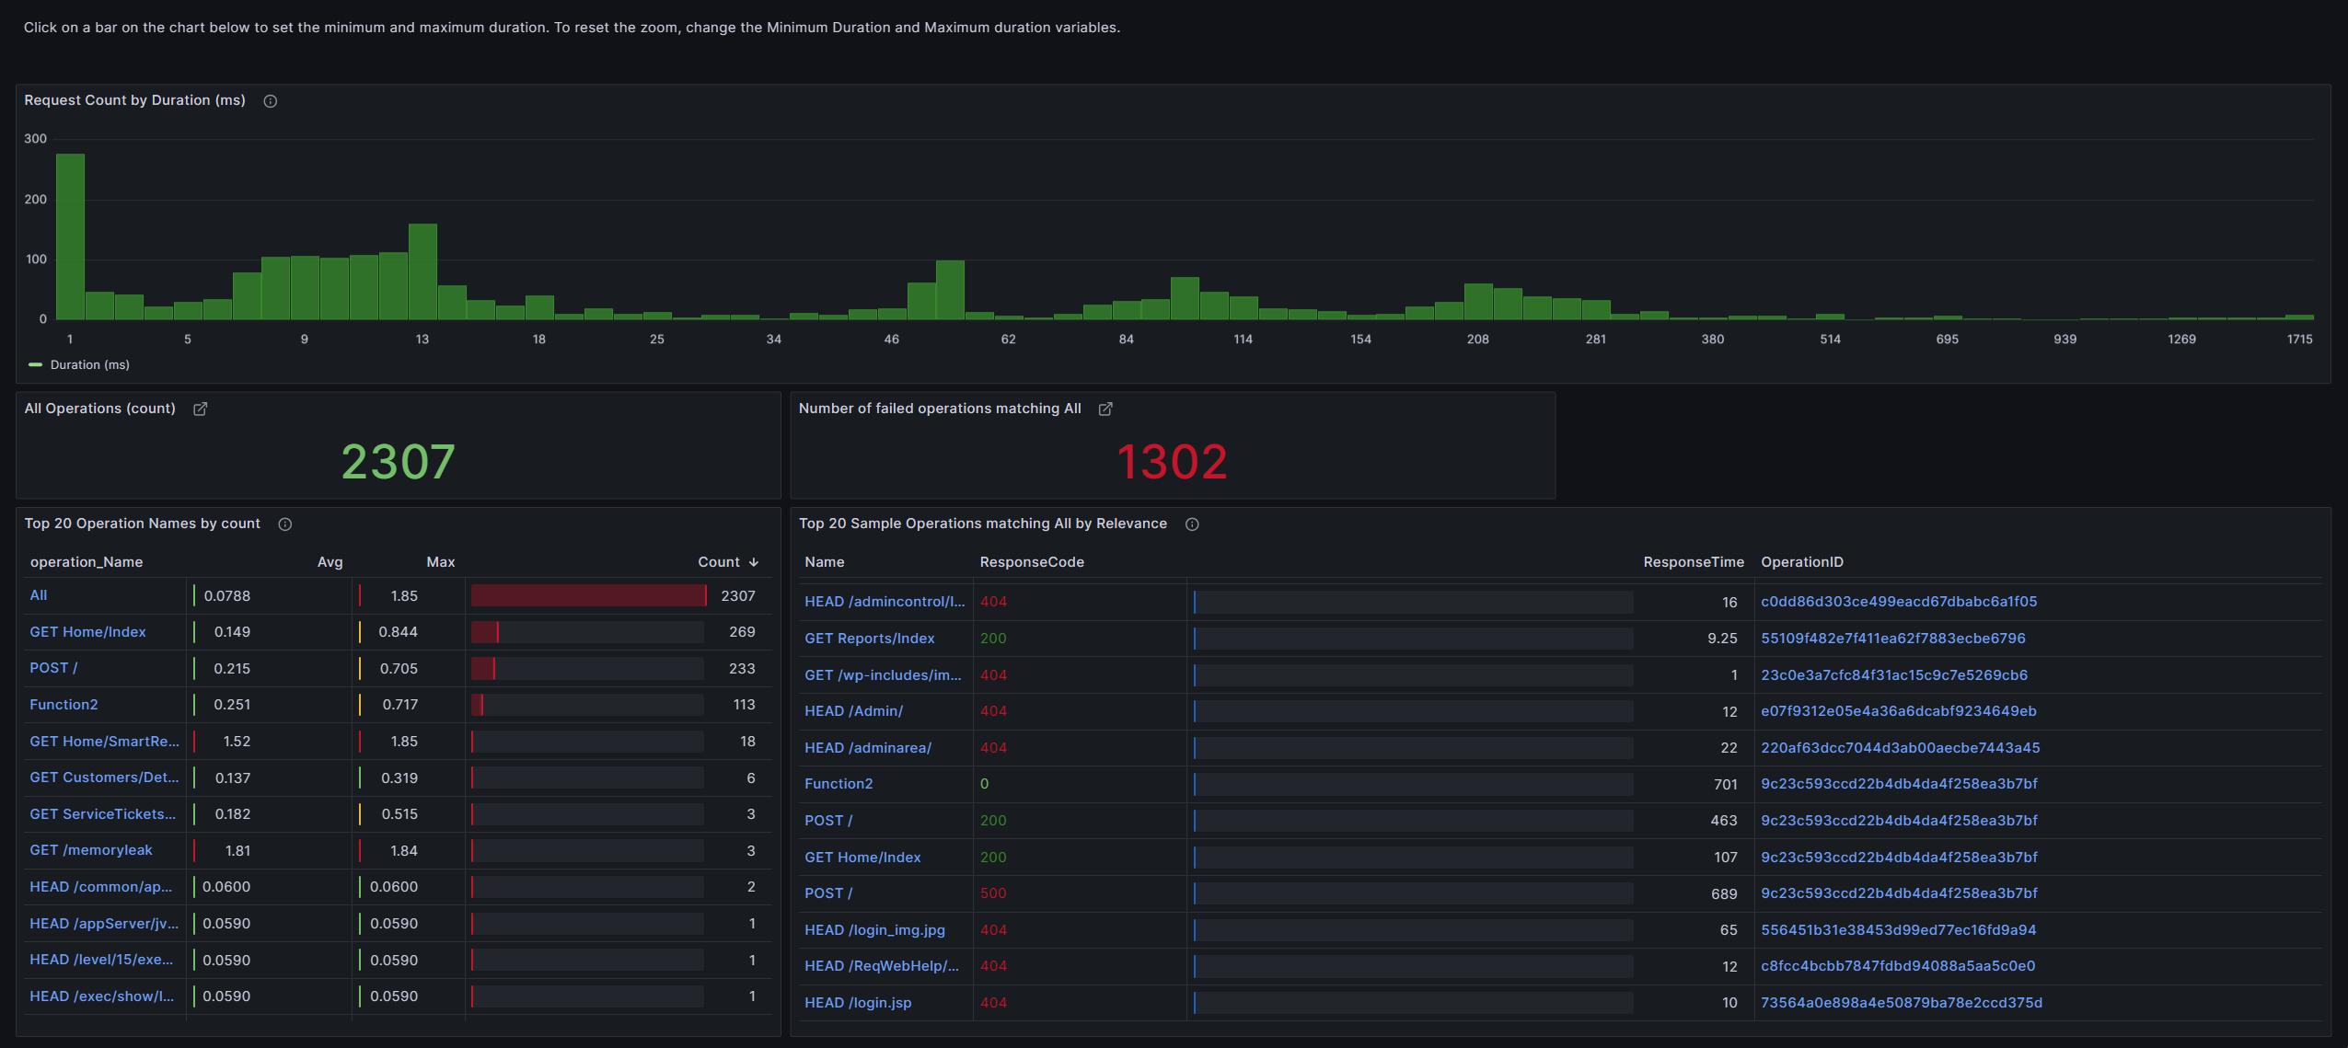Image resolution: width=2348 pixels, height=1048 pixels.
Task: Open external link icon for failed operations
Action: point(1105,409)
